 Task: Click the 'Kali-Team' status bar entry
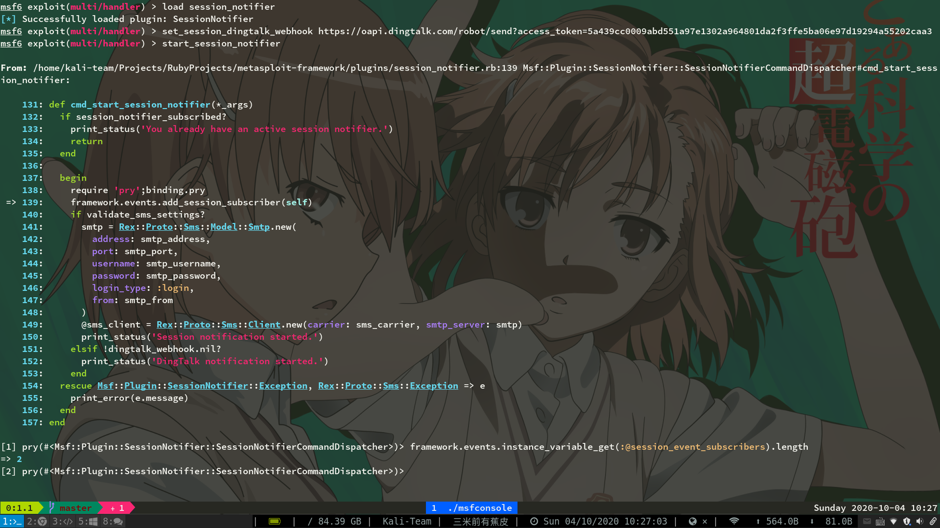(x=407, y=522)
